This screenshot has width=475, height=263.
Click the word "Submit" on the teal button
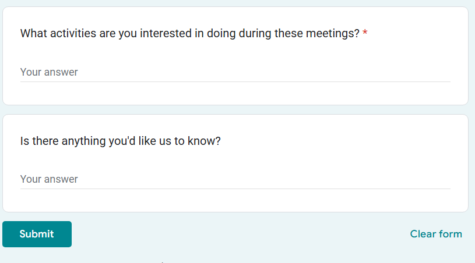(x=37, y=234)
